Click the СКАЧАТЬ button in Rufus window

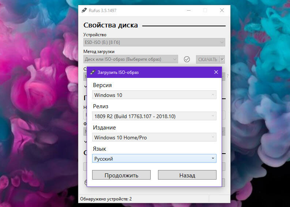click(x=208, y=59)
